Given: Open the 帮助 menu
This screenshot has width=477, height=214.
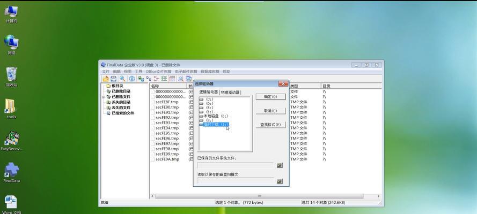Looking at the screenshot, I should point(226,72).
